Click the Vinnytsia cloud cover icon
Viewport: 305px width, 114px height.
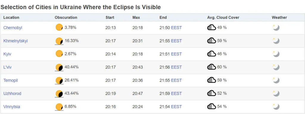point(211,107)
